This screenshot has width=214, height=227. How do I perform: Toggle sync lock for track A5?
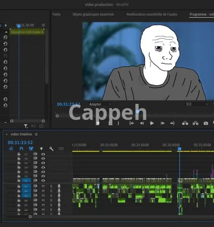point(35,205)
